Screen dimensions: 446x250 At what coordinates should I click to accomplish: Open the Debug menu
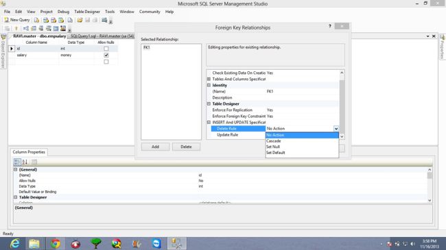coord(63,12)
